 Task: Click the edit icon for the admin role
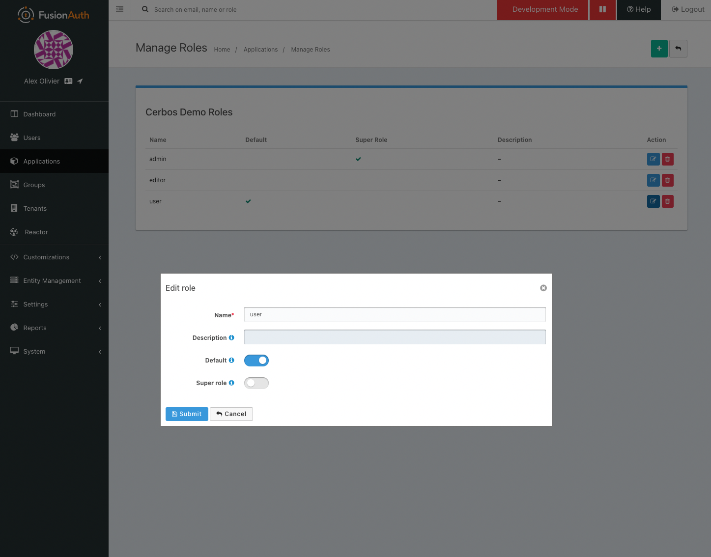653,159
